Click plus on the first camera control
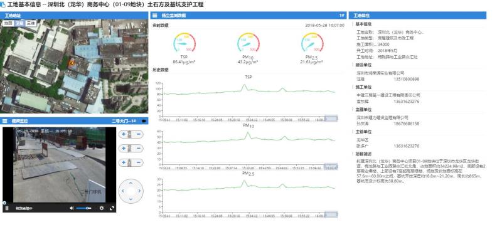The width and height of the screenshot is (502, 232). coord(124,134)
